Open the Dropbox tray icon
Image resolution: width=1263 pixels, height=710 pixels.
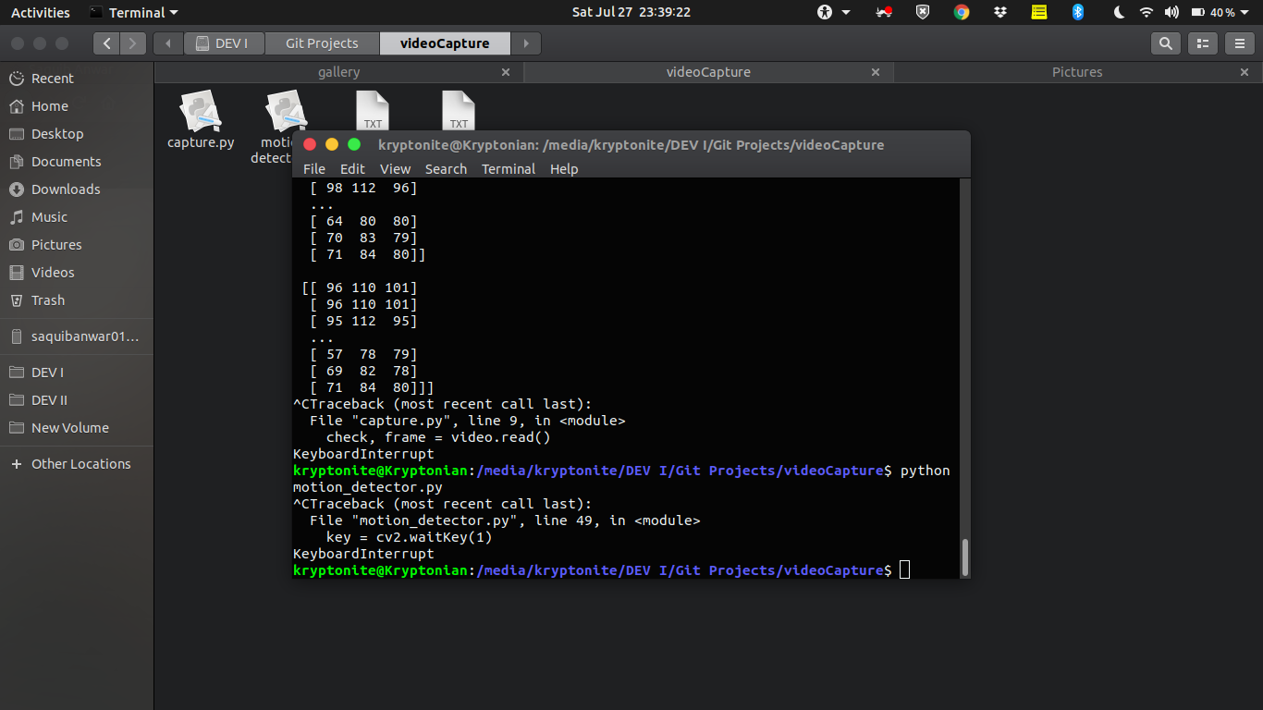coord(1000,12)
